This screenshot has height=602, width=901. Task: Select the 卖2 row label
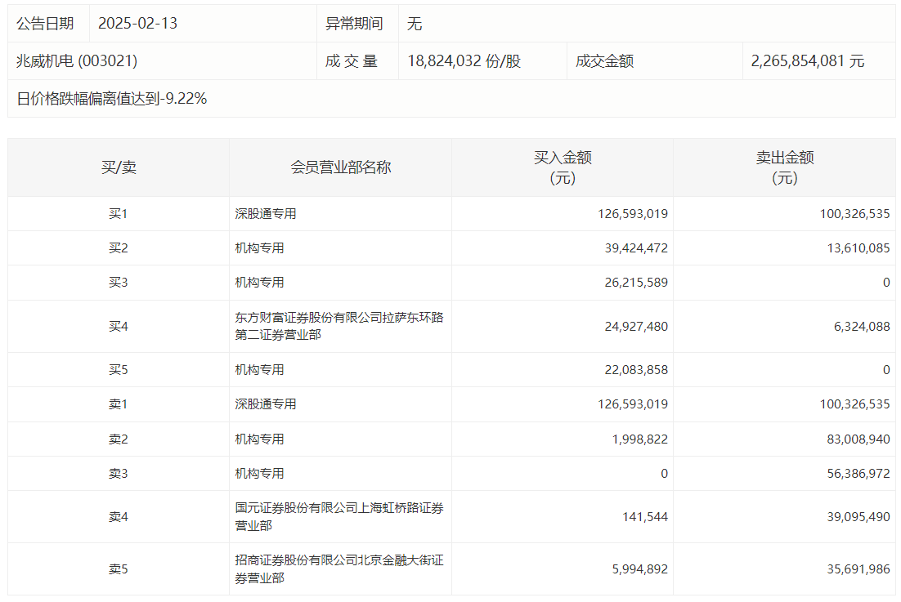(x=119, y=439)
